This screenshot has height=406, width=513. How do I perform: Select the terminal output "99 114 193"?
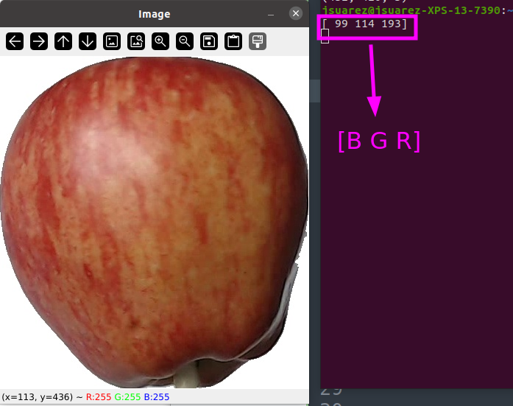tap(368, 24)
